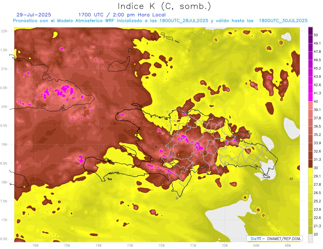Image resolution: width=323 pixels, height=249 pixels.
Task: Click the "41.3" colorbar value
Action: pos(317,93)
